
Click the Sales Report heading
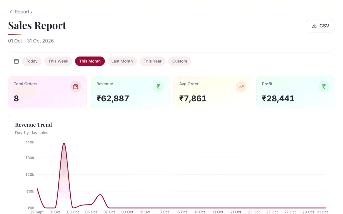click(37, 25)
